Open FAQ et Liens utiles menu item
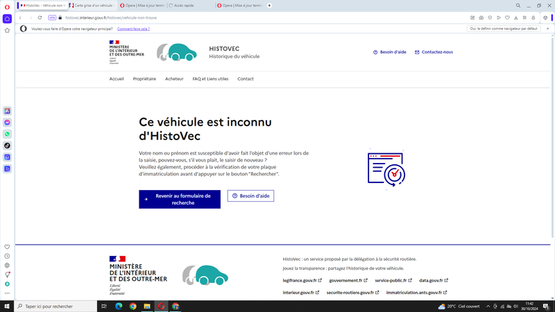 pos(210,79)
